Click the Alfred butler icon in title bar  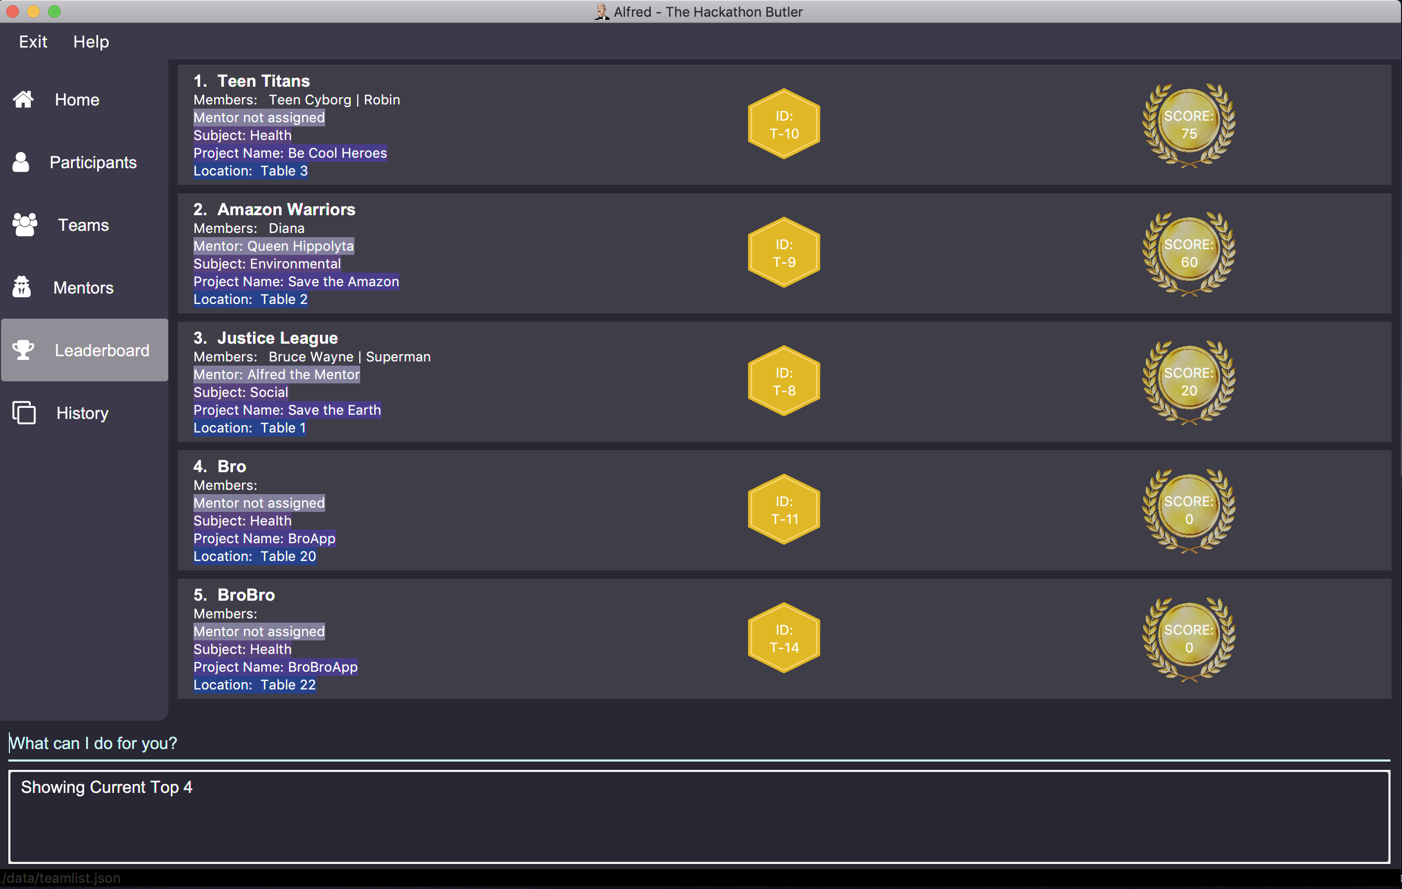(x=602, y=11)
